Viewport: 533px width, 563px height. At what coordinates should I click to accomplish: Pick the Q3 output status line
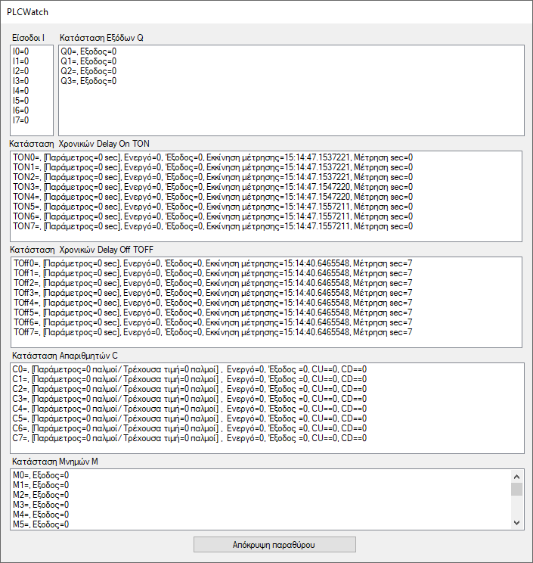tap(88, 81)
